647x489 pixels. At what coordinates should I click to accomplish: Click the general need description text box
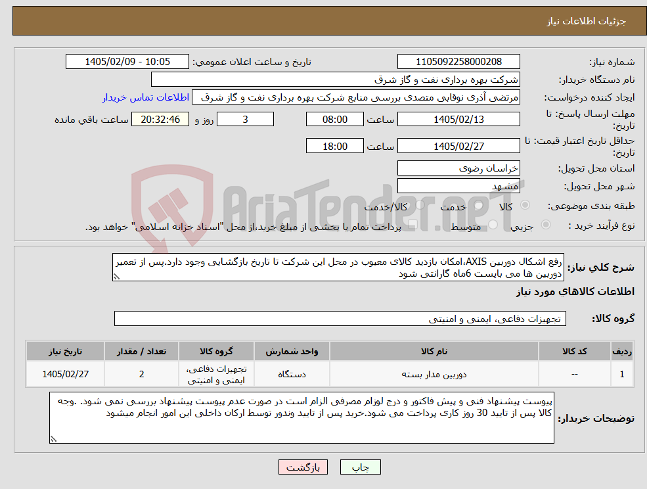click(338, 268)
